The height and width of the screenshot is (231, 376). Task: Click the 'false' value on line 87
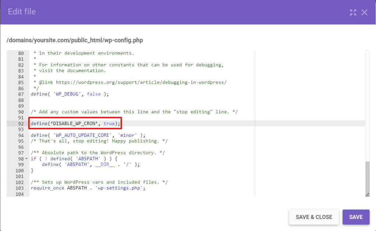click(x=94, y=94)
